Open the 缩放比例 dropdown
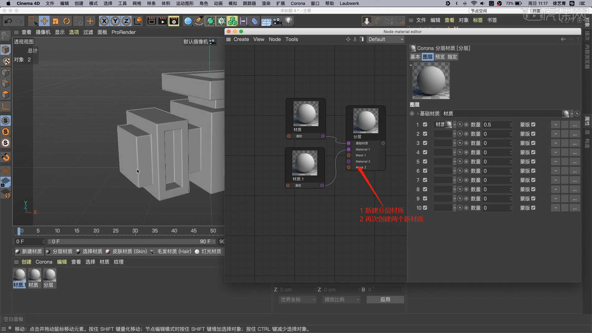 click(342, 299)
